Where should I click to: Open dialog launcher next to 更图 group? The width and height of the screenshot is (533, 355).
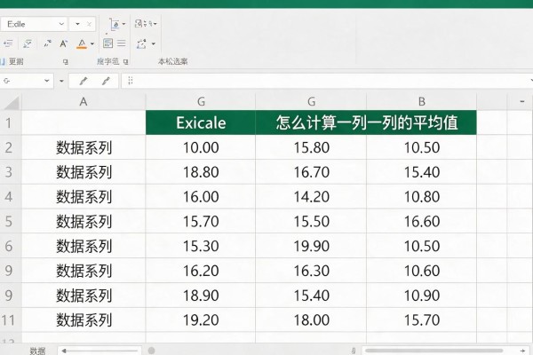(66, 62)
